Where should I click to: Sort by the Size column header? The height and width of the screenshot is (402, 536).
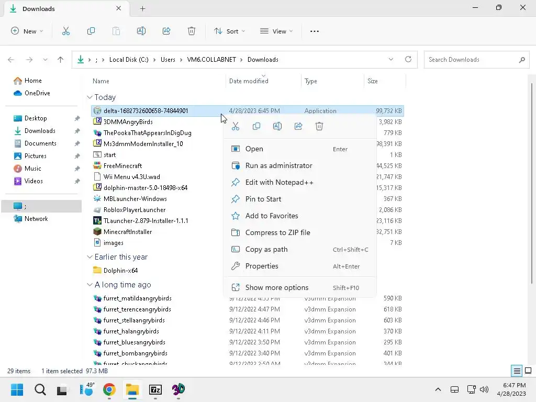coord(373,81)
